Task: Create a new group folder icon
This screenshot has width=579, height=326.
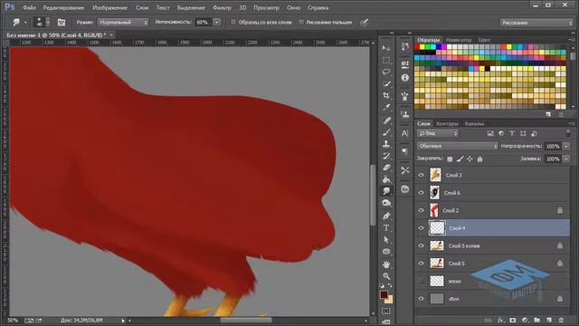Action: (x=536, y=320)
